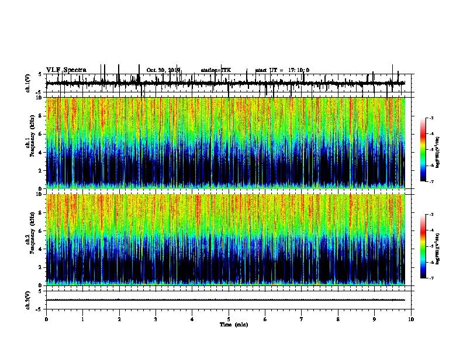Click the ch.3 voltage waveform trace
The width and height of the screenshot is (463, 358).
[x=226, y=300]
